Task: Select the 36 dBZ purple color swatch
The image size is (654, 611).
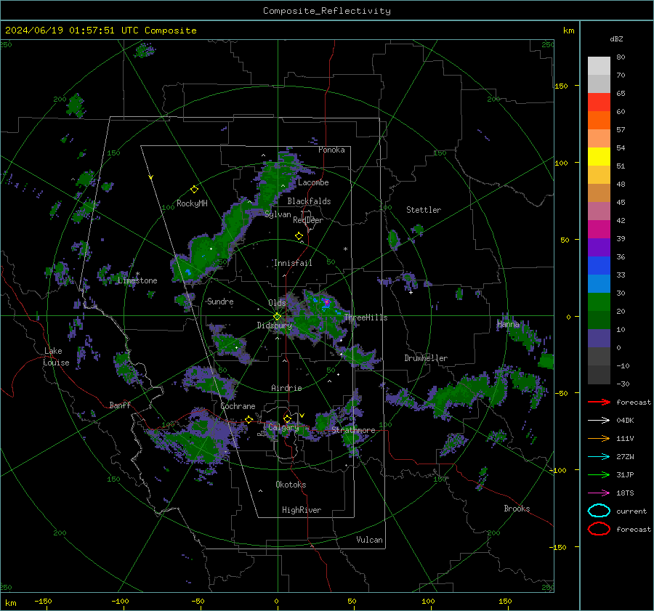Action: point(599,247)
